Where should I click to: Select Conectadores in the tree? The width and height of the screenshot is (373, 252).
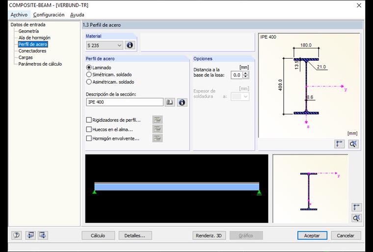[32, 51]
